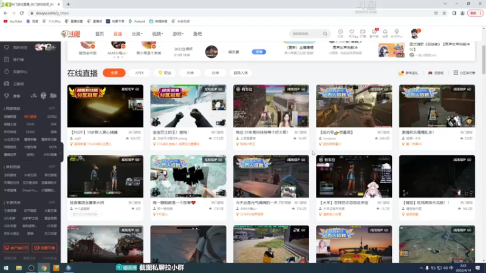Select the APEX filter pill
486x273 pixels.
(x=140, y=73)
